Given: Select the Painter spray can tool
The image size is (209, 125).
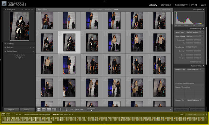Looking at the screenshot, I should [x=60, y=109].
